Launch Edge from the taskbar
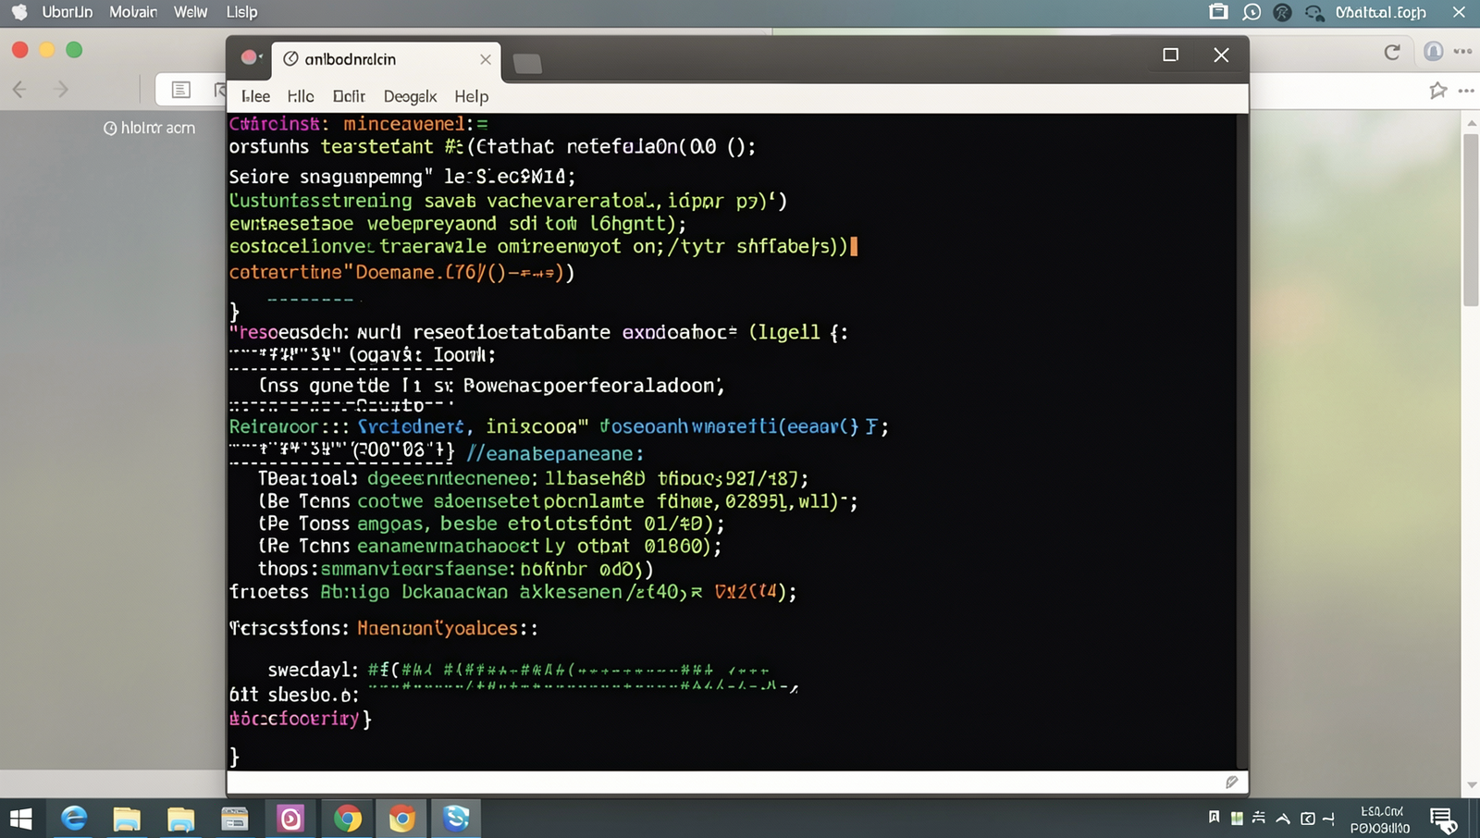 coord(73,819)
